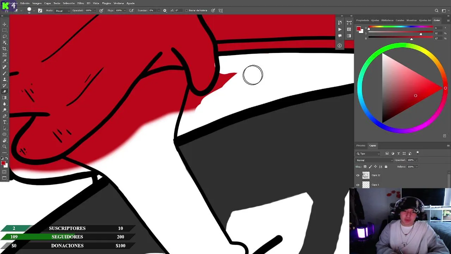The width and height of the screenshot is (451, 254).
Task: Toggle symmetry paint butterfly icon
Action: tap(221, 11)
